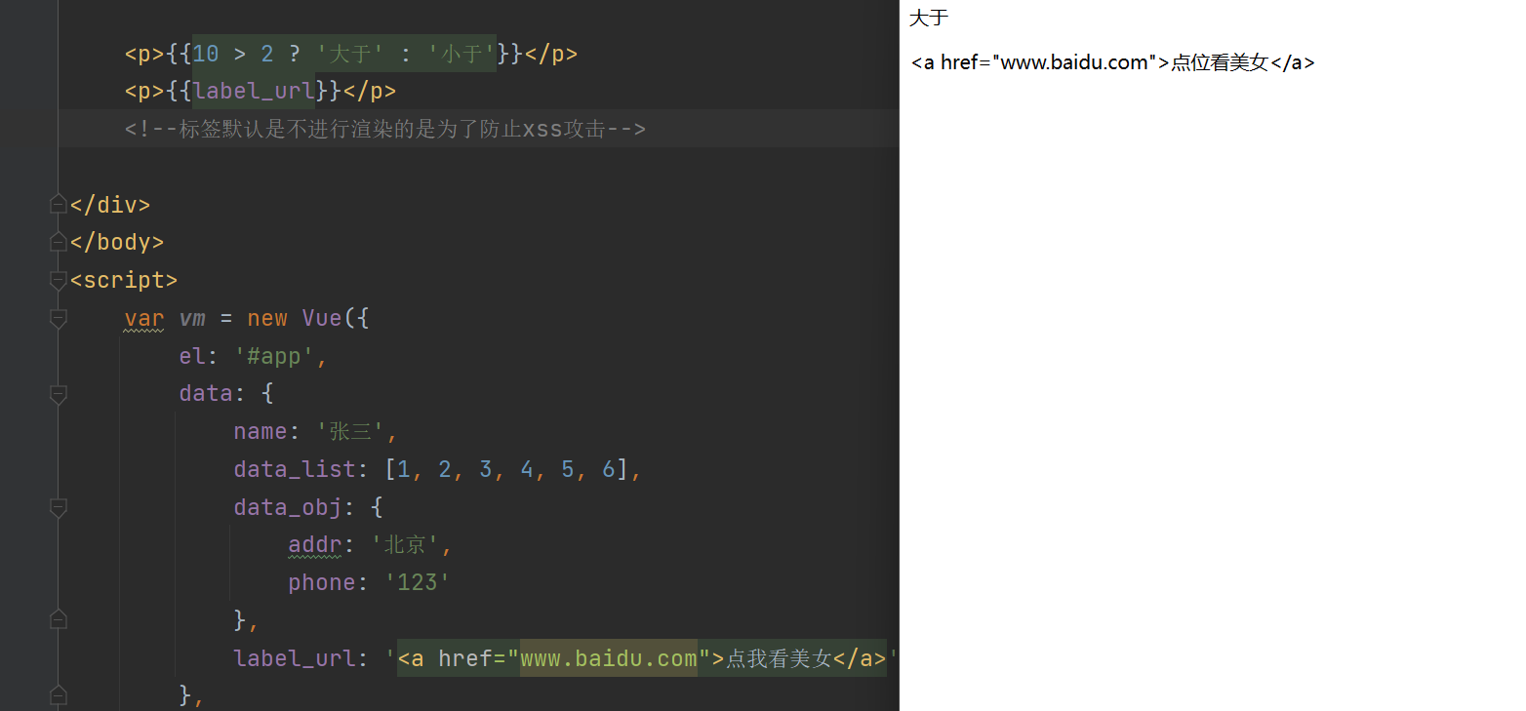Click the '123' string value

(x=418, y=583)
